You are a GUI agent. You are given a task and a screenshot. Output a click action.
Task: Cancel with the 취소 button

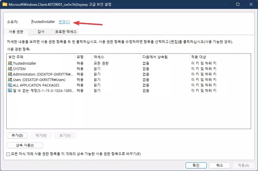pyautogui.click(x=220, y=165)
